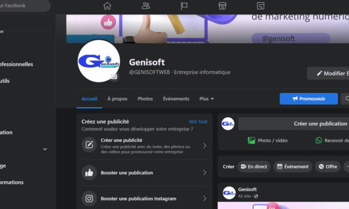This screenshot has height=209, width=349.
Task: Click the Booster une publication thumbs-up icon
Action: 89,172
